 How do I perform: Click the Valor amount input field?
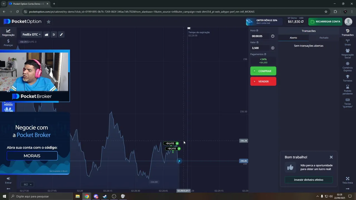tap(260, 48)
